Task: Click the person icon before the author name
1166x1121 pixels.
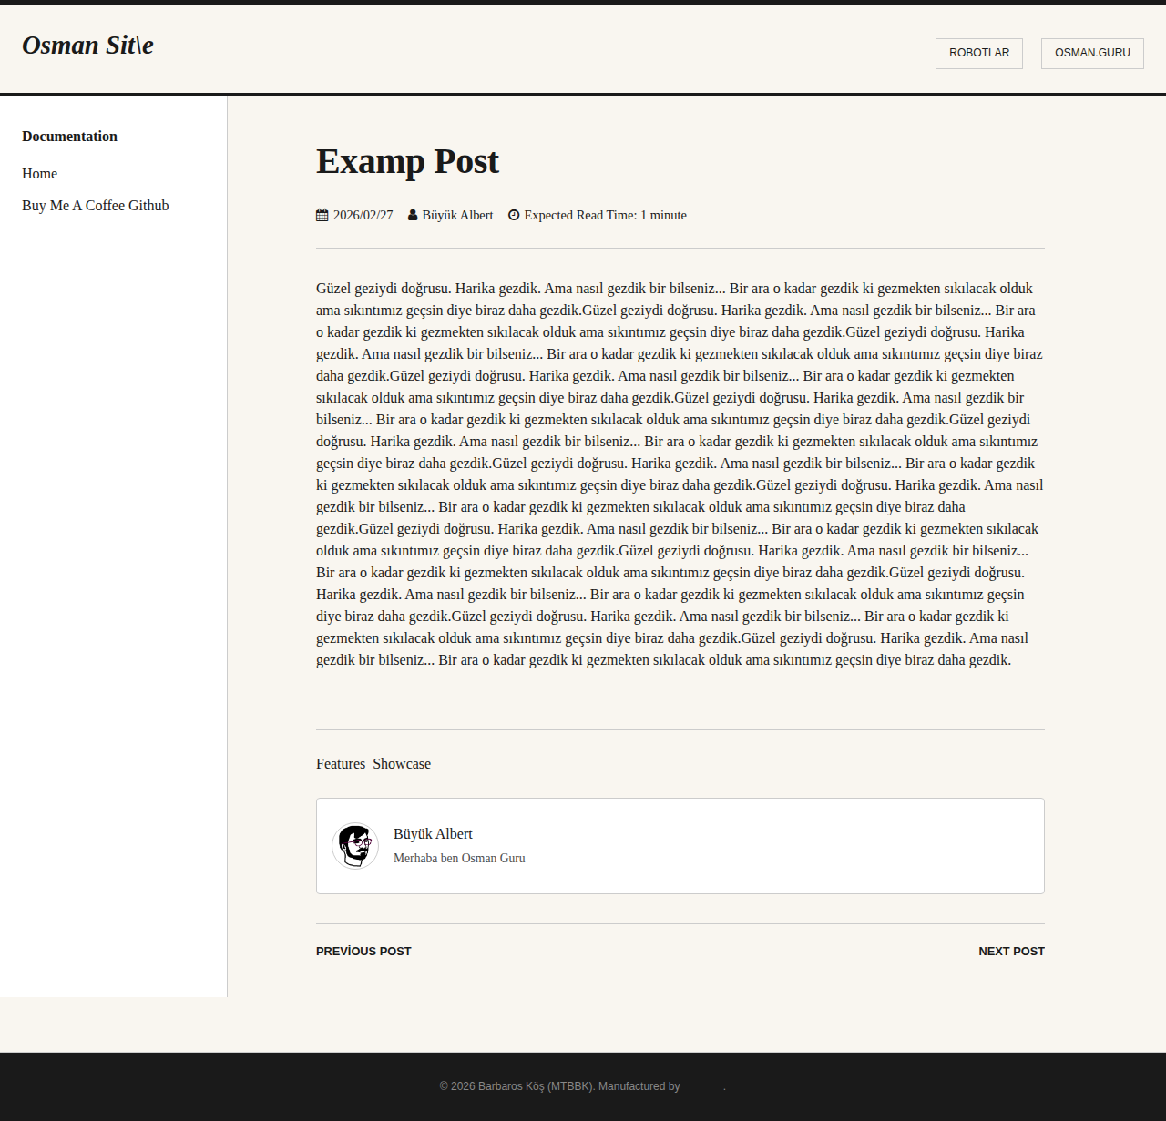Action: [x=413, y=215]
